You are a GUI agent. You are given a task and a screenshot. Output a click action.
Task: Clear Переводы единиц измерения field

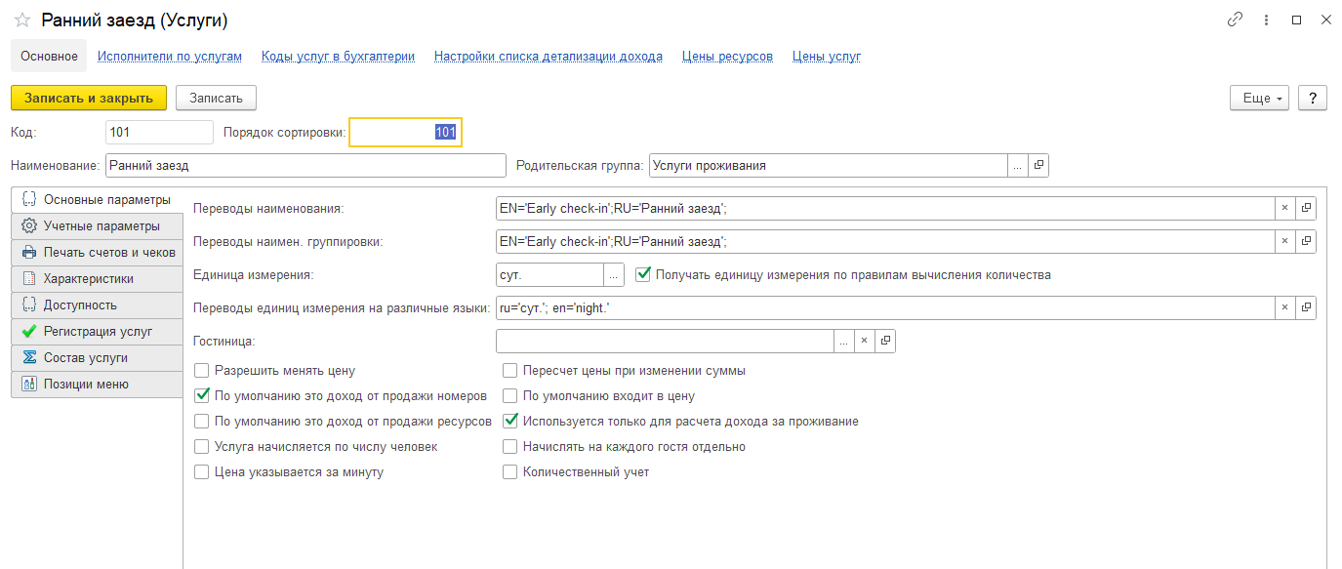(x=1285, y=308)
